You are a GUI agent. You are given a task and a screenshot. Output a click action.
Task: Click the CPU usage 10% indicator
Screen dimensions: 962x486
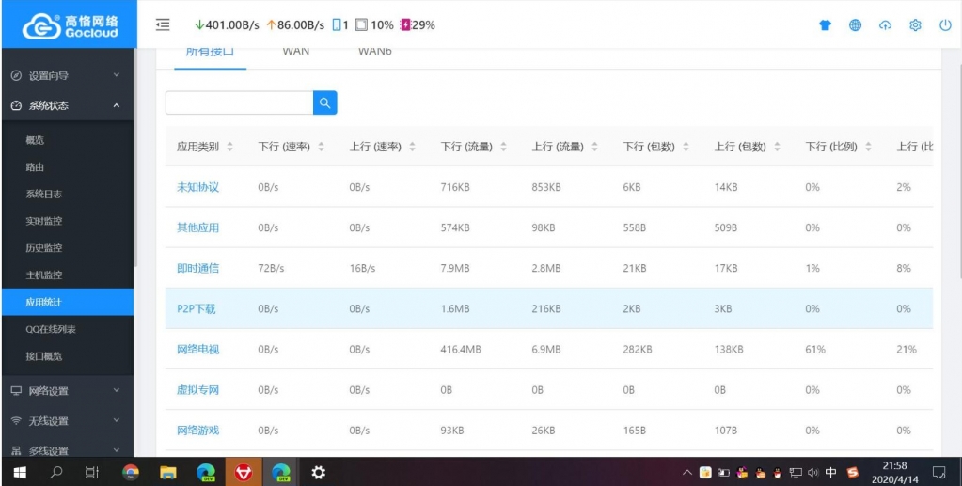tap(374, 25)
